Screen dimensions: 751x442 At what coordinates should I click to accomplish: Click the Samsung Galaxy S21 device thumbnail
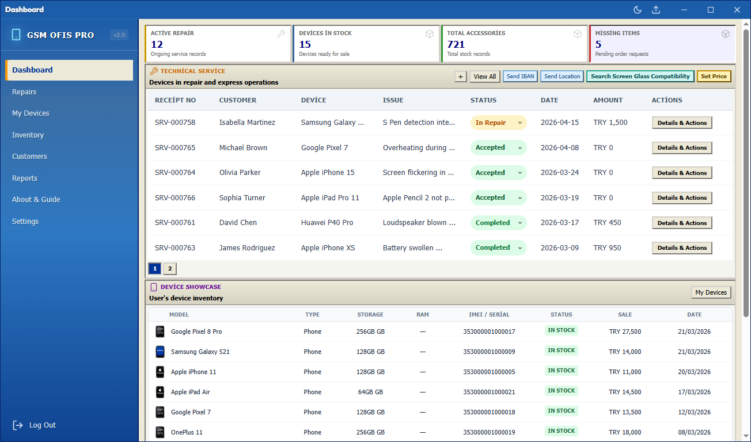tap(160, 352)
